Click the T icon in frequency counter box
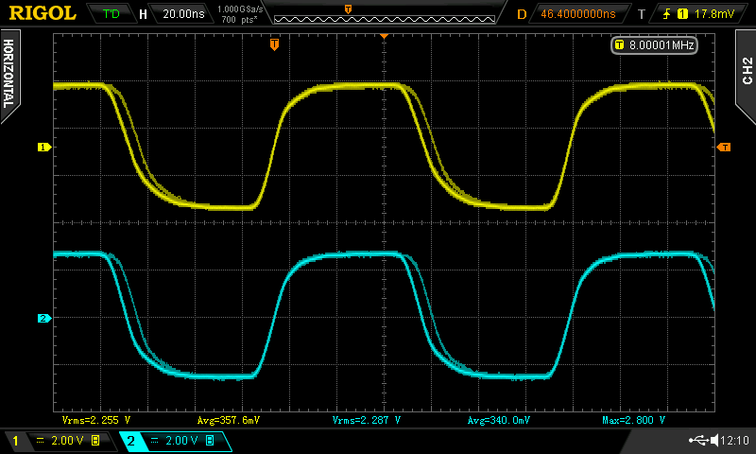 tap(620, 44)
